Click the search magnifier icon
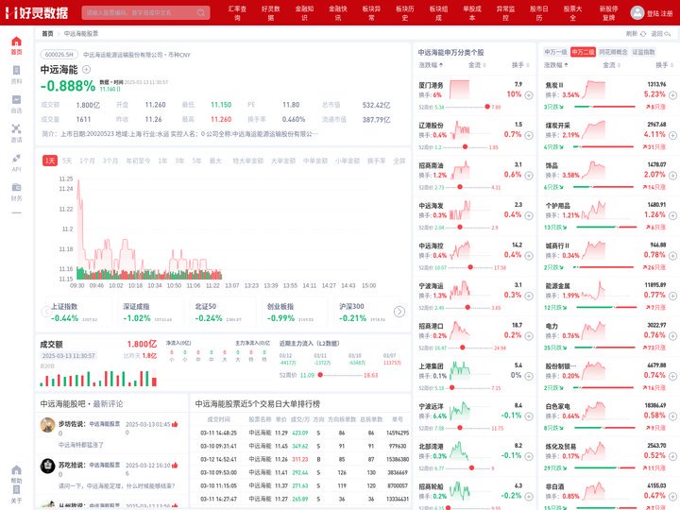 click(x=201, y=12)
